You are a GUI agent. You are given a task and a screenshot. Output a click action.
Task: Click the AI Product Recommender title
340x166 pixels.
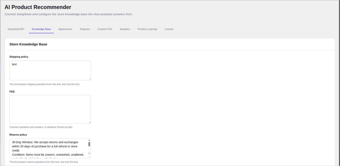(x=38, y=7)
